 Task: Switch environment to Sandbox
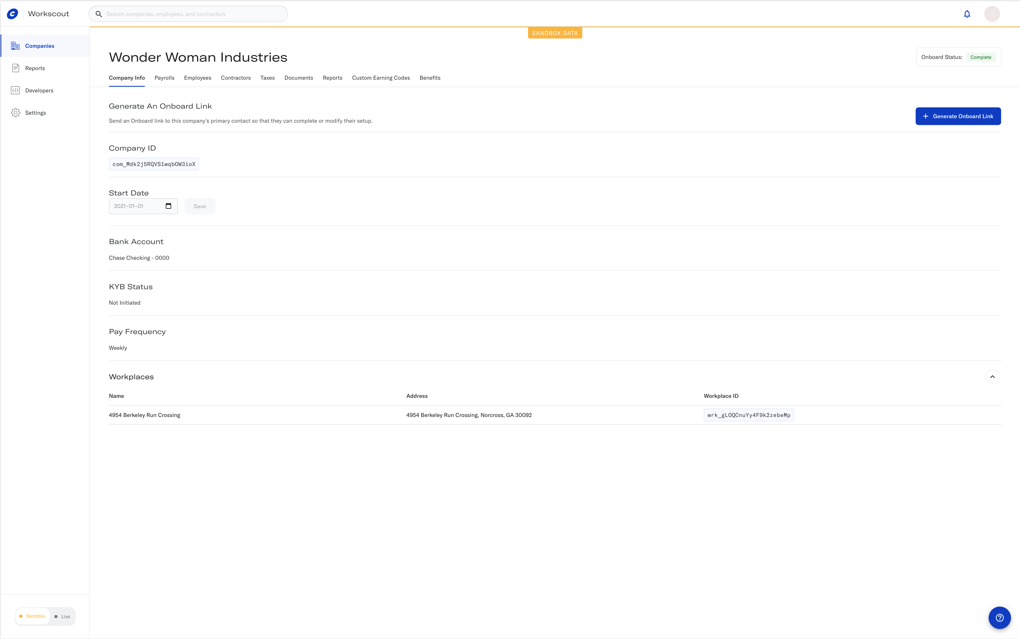click(x=33, y=616)
